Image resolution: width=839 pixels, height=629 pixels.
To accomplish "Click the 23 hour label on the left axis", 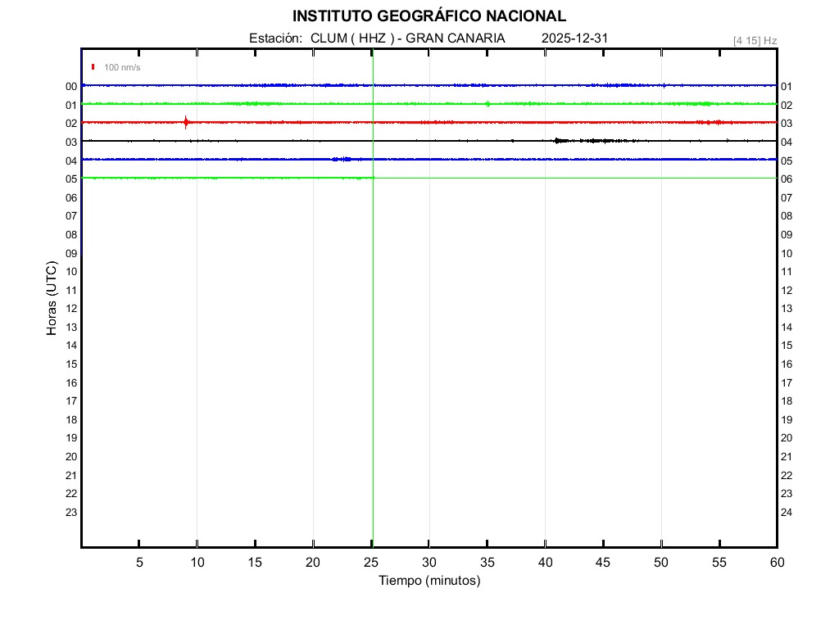I will (x=71, y=513).
